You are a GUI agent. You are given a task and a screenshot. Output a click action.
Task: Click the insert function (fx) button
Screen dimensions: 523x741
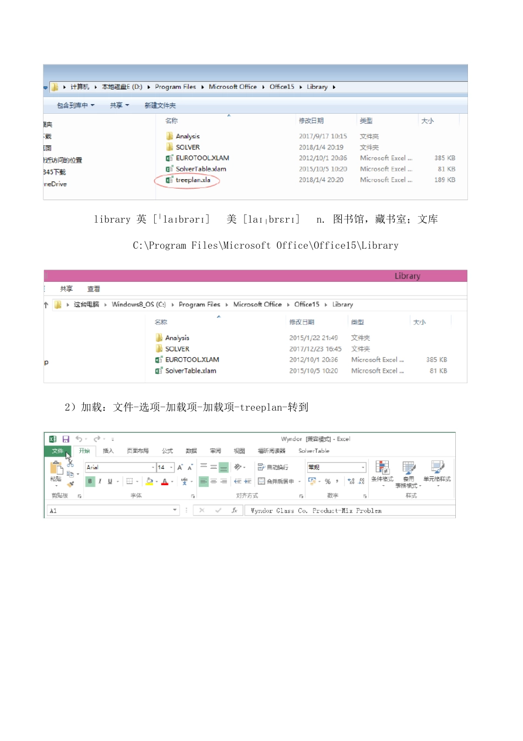coord(234,510)
